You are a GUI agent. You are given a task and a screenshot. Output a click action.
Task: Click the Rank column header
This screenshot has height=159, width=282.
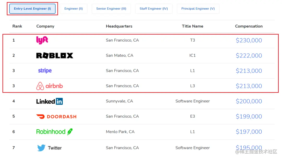point(17,26)
